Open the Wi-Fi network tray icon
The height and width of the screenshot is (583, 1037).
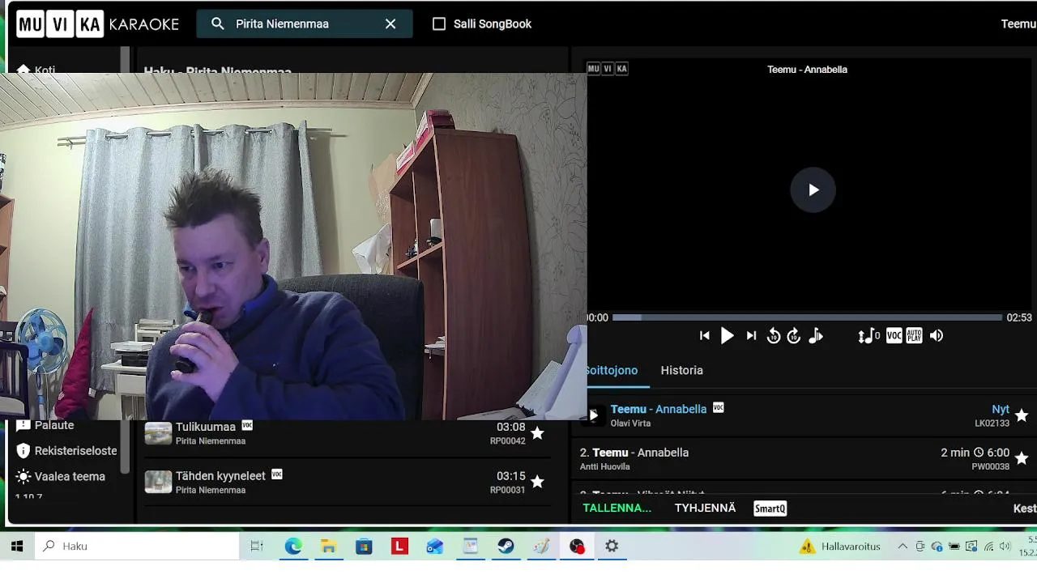pyautogui.click(x=988, y=547)
